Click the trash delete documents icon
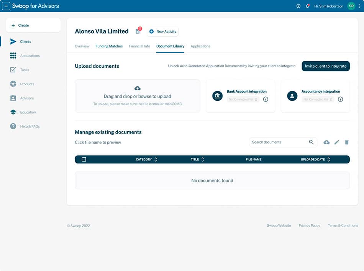 (347, 142)
